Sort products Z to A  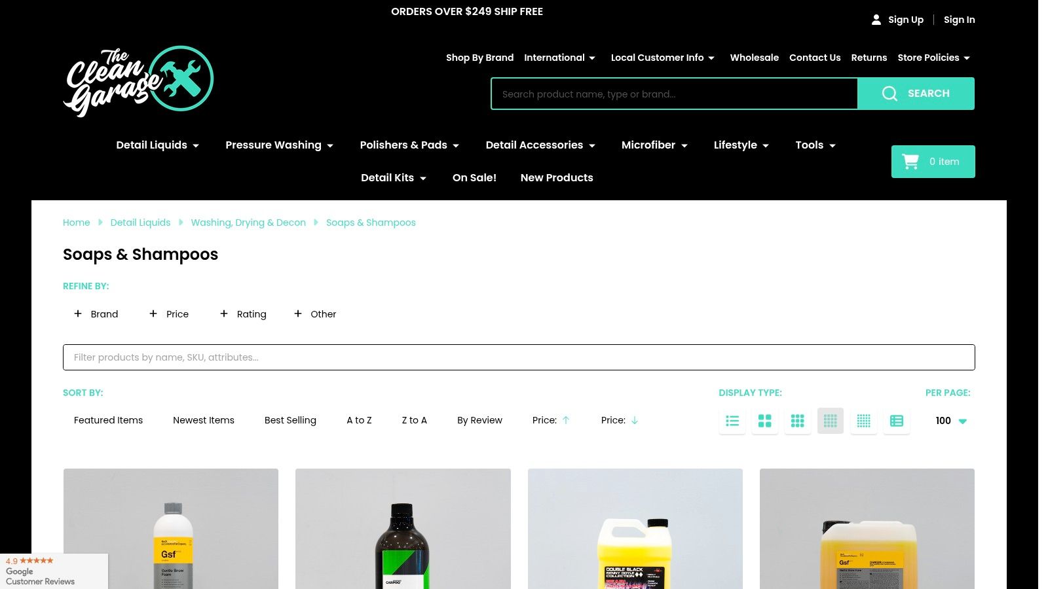pos(415,420)
